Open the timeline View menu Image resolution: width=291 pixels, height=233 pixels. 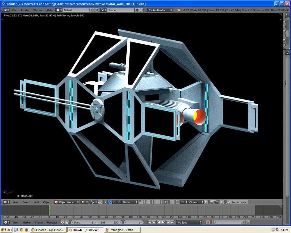point(15,222)
